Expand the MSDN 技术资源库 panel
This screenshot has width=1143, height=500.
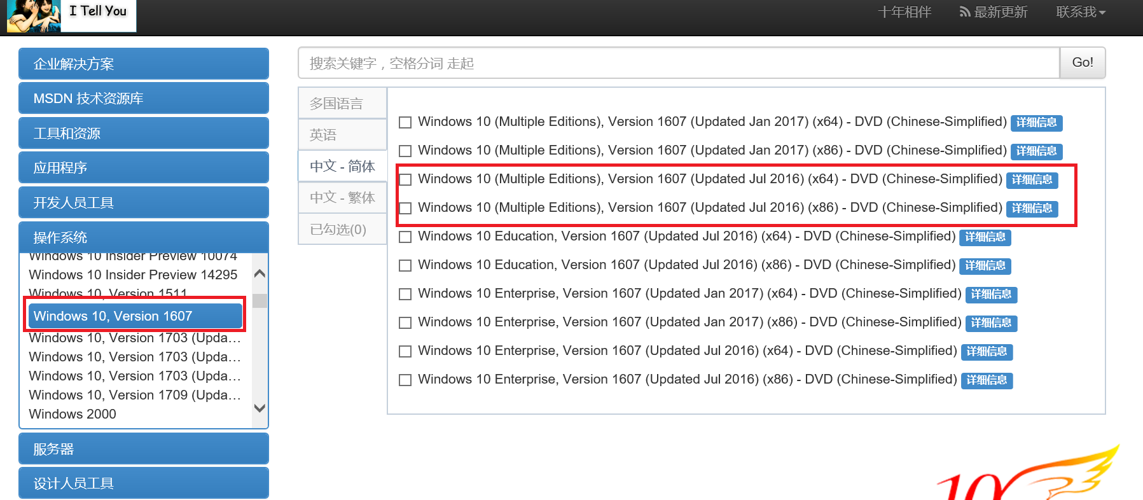pyautogui.click(x=144, y=98)
